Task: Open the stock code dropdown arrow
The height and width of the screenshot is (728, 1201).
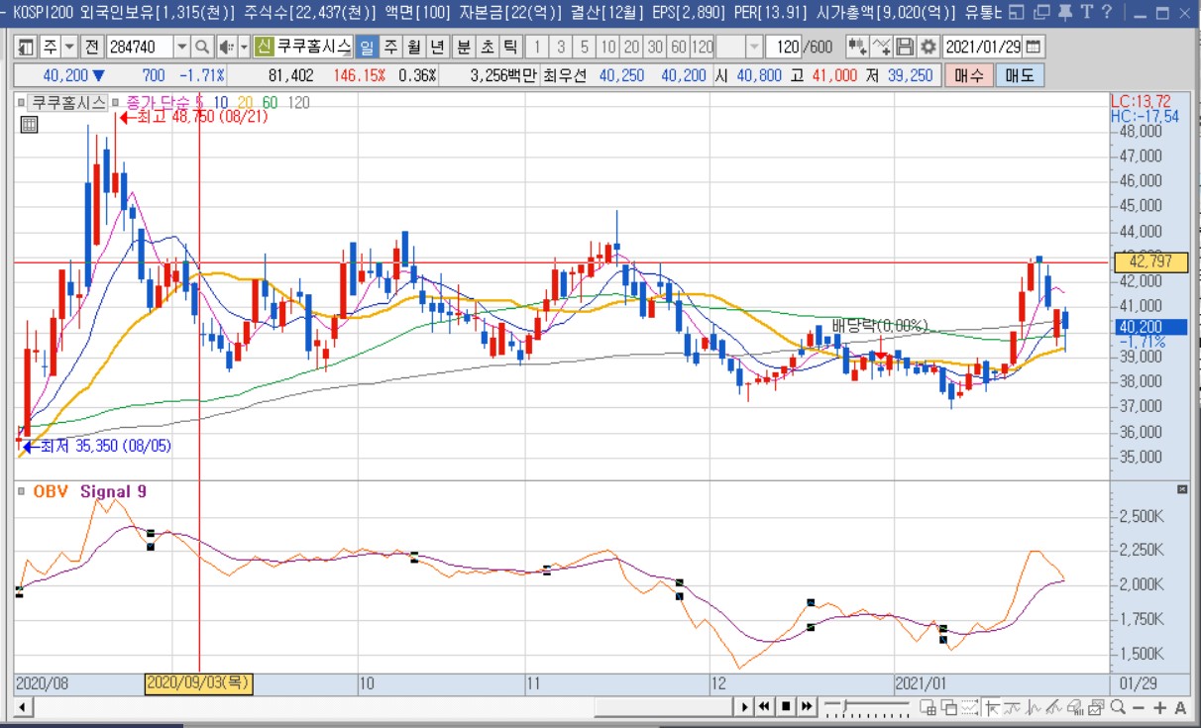Action: coord(181,48)
